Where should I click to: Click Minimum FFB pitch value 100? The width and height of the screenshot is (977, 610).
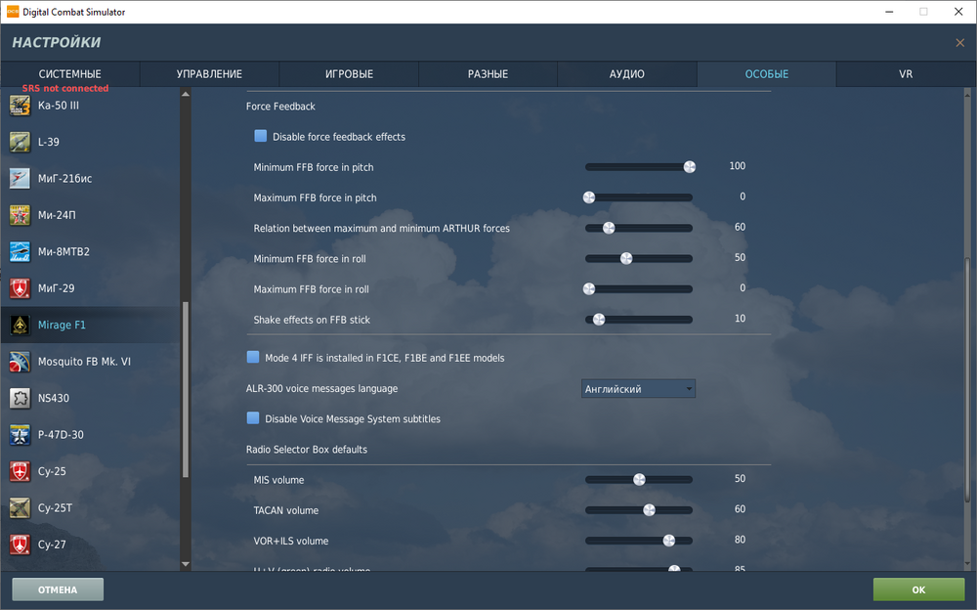pos(737,166)
